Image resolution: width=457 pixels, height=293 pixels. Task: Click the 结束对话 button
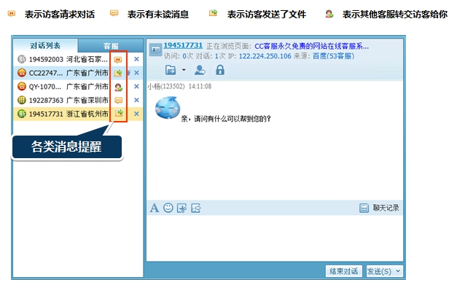tap(343, 271)
